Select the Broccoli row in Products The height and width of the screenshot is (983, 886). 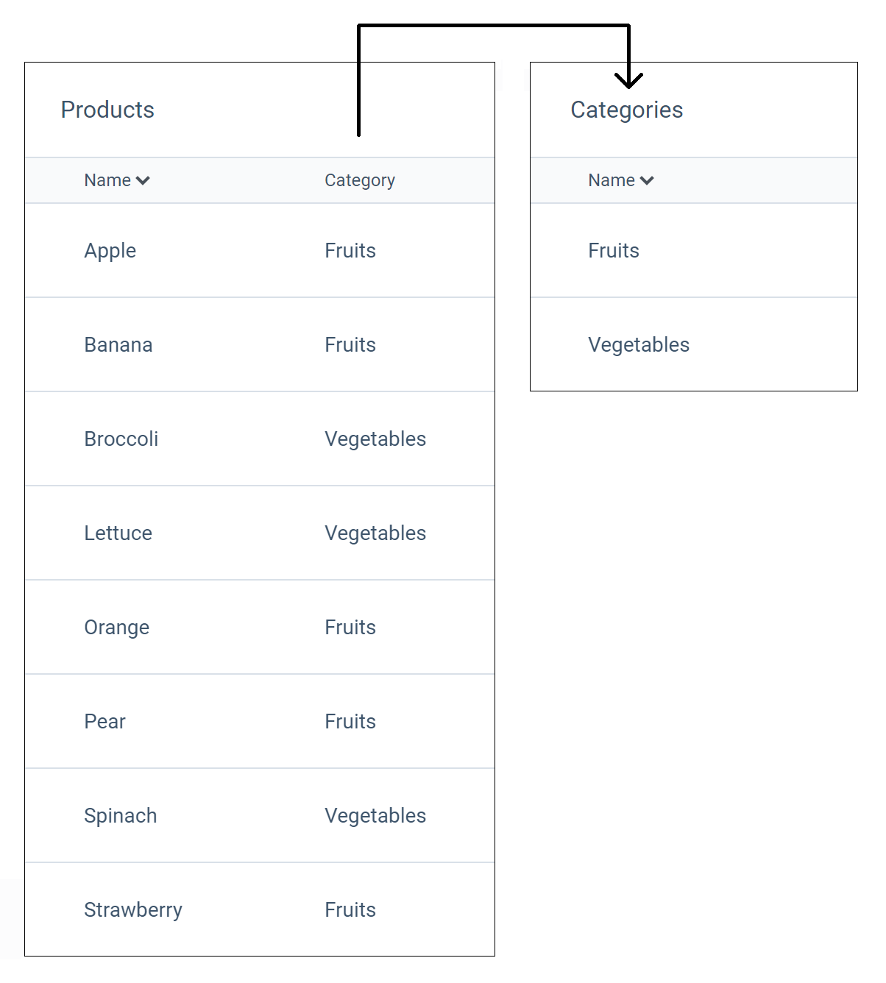pos(121,439)
